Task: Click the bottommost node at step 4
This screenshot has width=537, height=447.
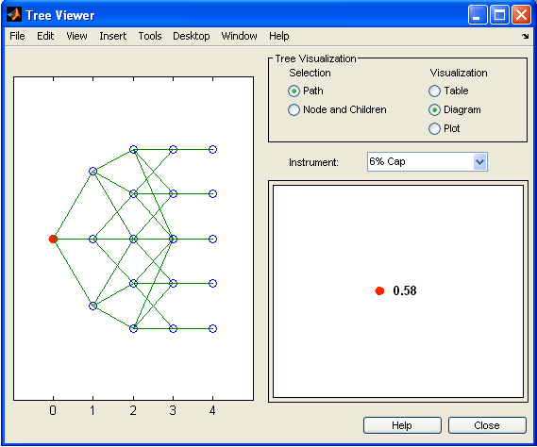Action: (212, 328)
